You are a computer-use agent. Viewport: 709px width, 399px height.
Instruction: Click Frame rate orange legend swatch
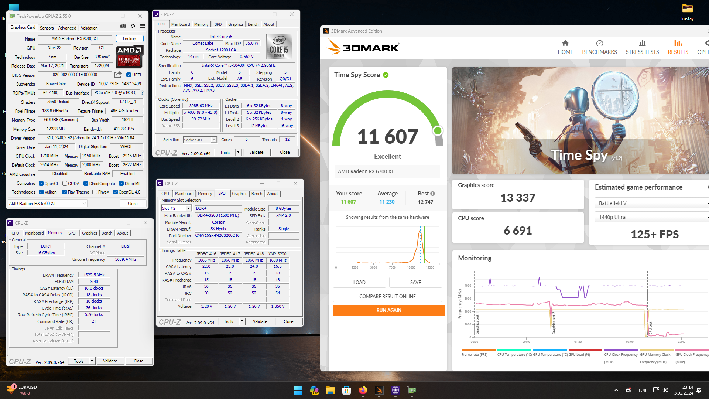point(478,350)
